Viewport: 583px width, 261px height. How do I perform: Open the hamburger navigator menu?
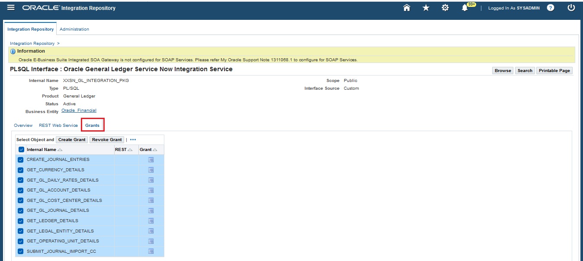[11, 8]
